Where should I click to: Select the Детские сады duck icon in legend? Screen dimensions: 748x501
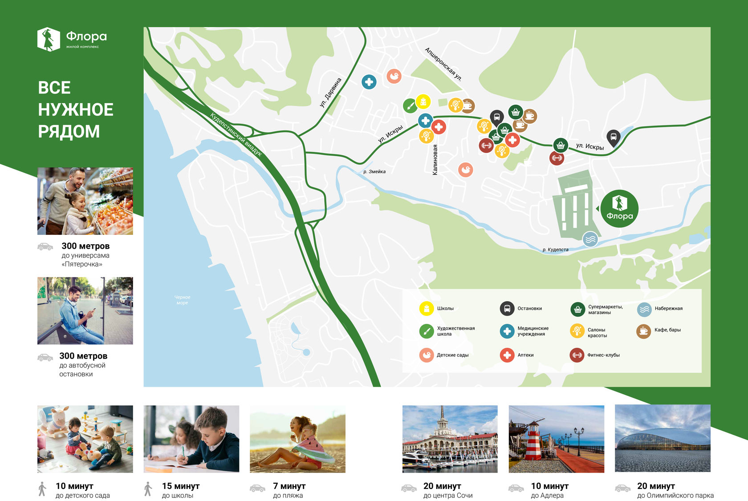click(427, 355)
